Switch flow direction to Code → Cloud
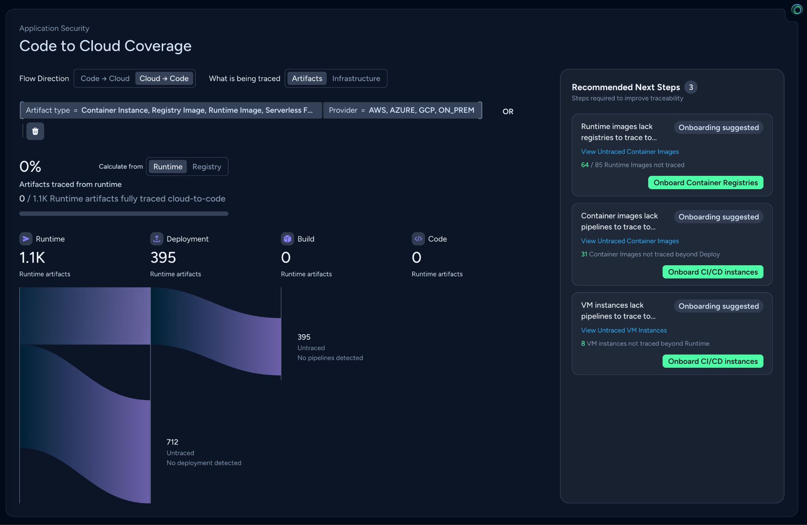Screen dimensions: 807x525 point(105,78)
